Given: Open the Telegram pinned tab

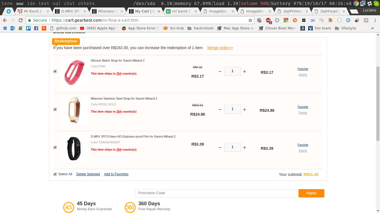Looking at the screenshot, I should click(9, 11).
